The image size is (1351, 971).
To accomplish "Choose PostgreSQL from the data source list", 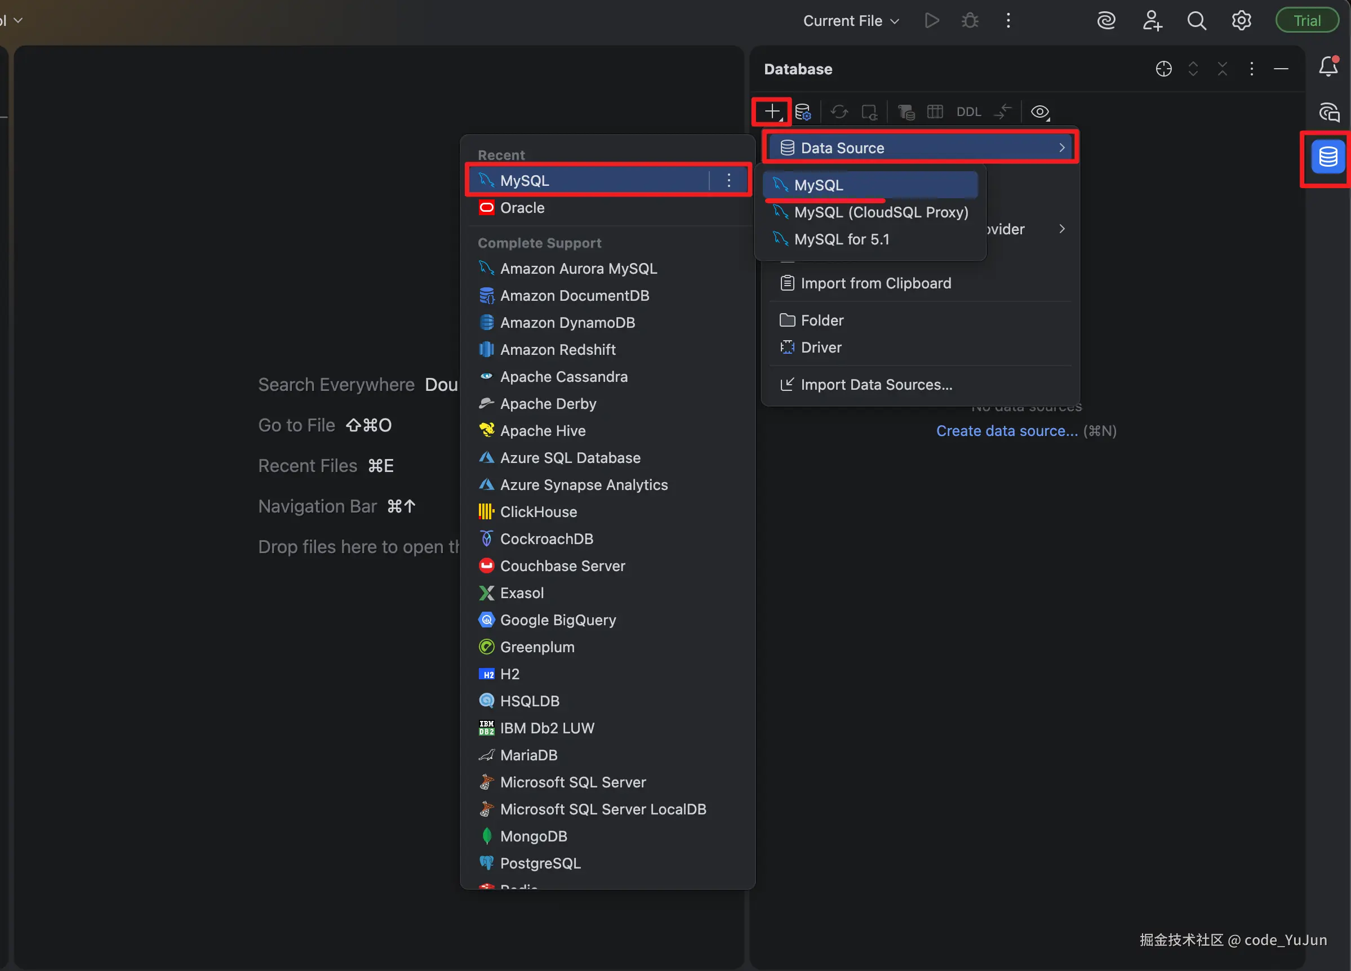I will pos(540,863).
